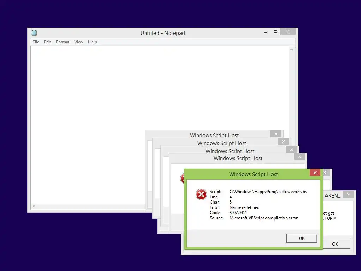Click the AREN... dialog title text
This screenshot has height=271, width=361.
point(333,195)
